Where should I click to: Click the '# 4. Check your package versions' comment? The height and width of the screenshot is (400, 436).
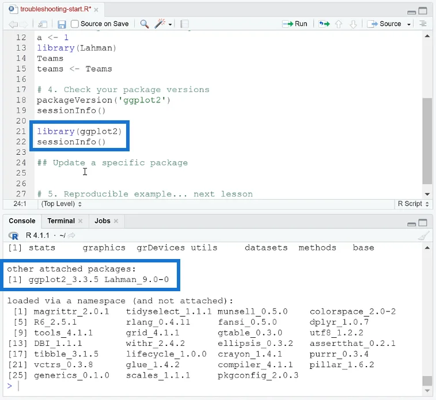pos(123,90)
